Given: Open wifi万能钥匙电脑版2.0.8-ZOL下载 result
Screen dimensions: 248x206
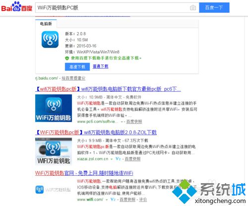Looking at the screenshot, I should coord(96,132).
